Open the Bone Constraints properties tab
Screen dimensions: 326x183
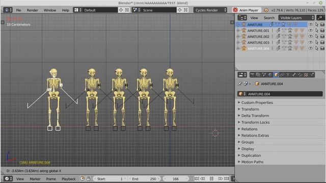coord(300,75)
